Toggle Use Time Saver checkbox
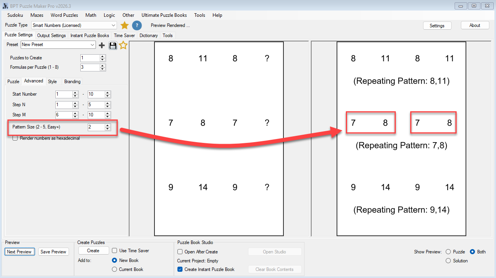This screenshot has height=278, width=496. tap(115, 251)
